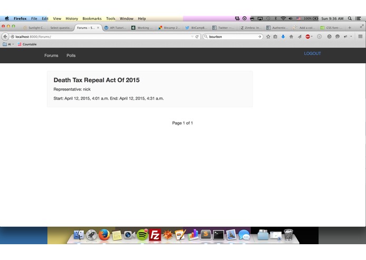Reload the page with the refresh icon
Image resolution: width=366 pixels, height=260 pixels.
(x=197, y=37)
